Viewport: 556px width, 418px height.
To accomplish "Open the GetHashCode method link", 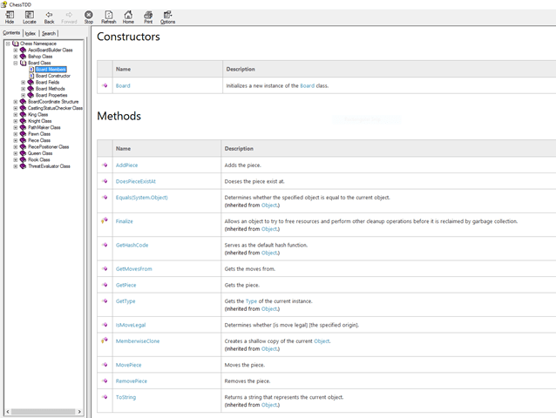I will pyautogui.click(x=132, y=245).
